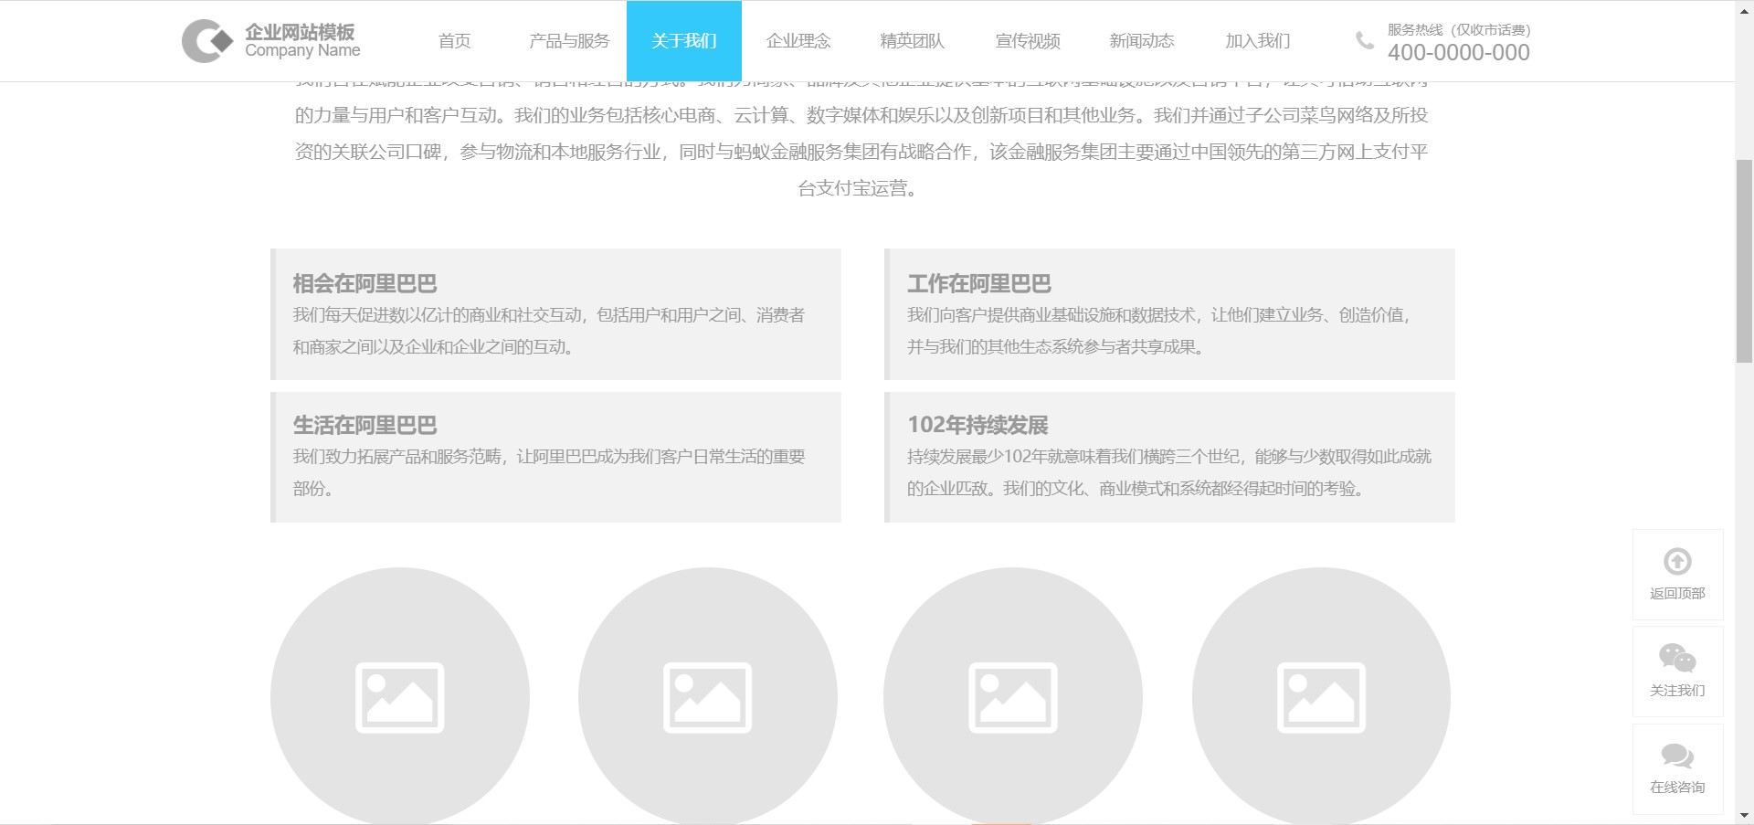Click the 相会在阿里巴巴 card heading
The image size is (1754, 825).
[365, 284]
